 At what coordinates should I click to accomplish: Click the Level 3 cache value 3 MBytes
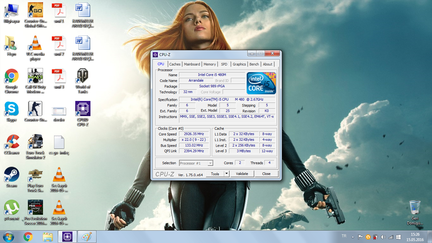point(244,151)
